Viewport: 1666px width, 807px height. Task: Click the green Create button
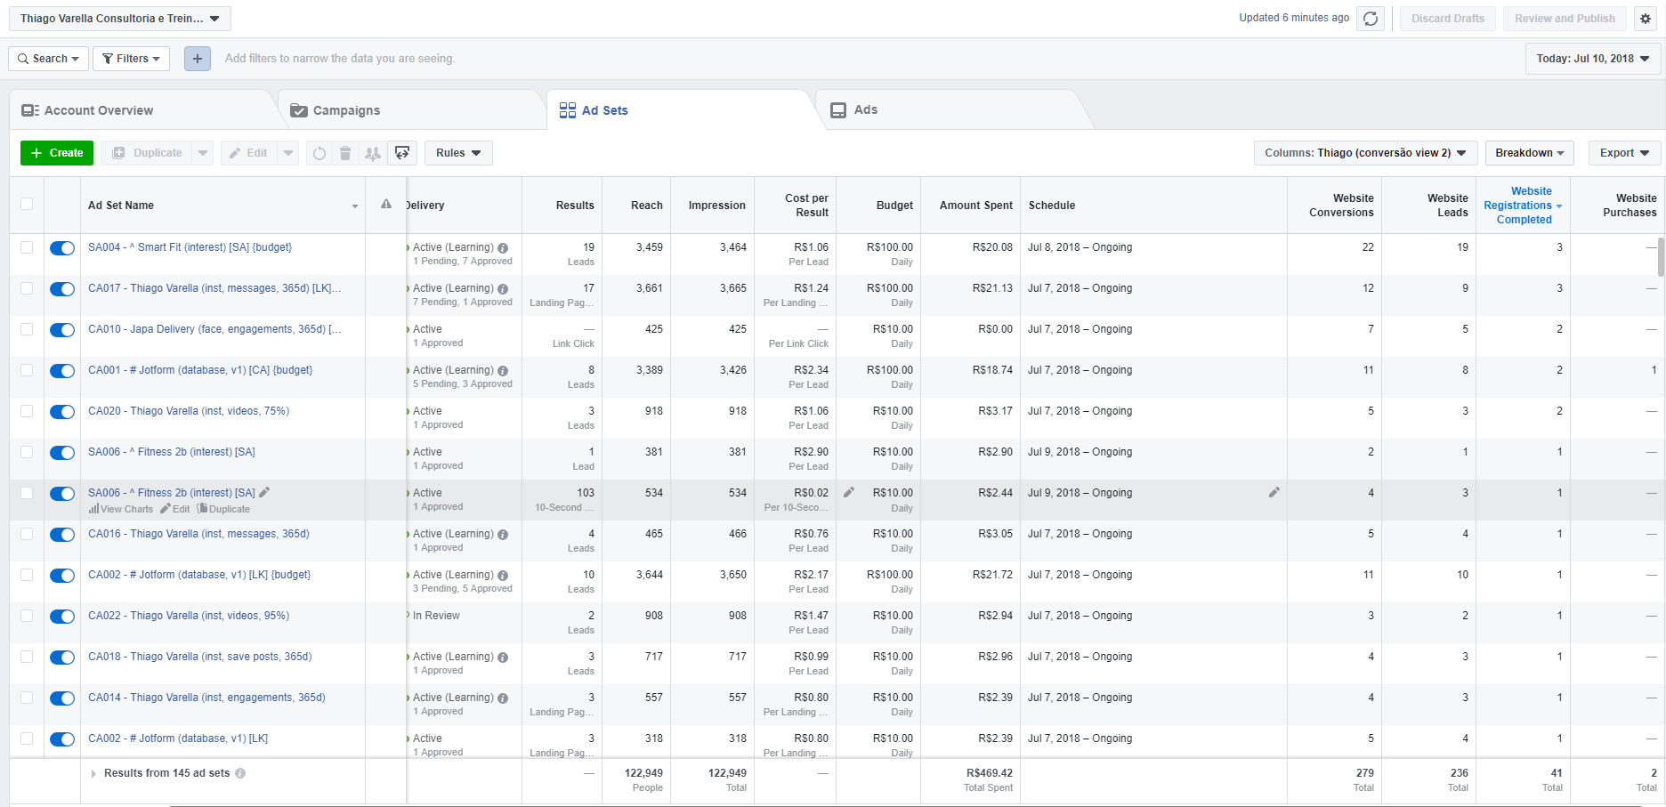point(57,153)
